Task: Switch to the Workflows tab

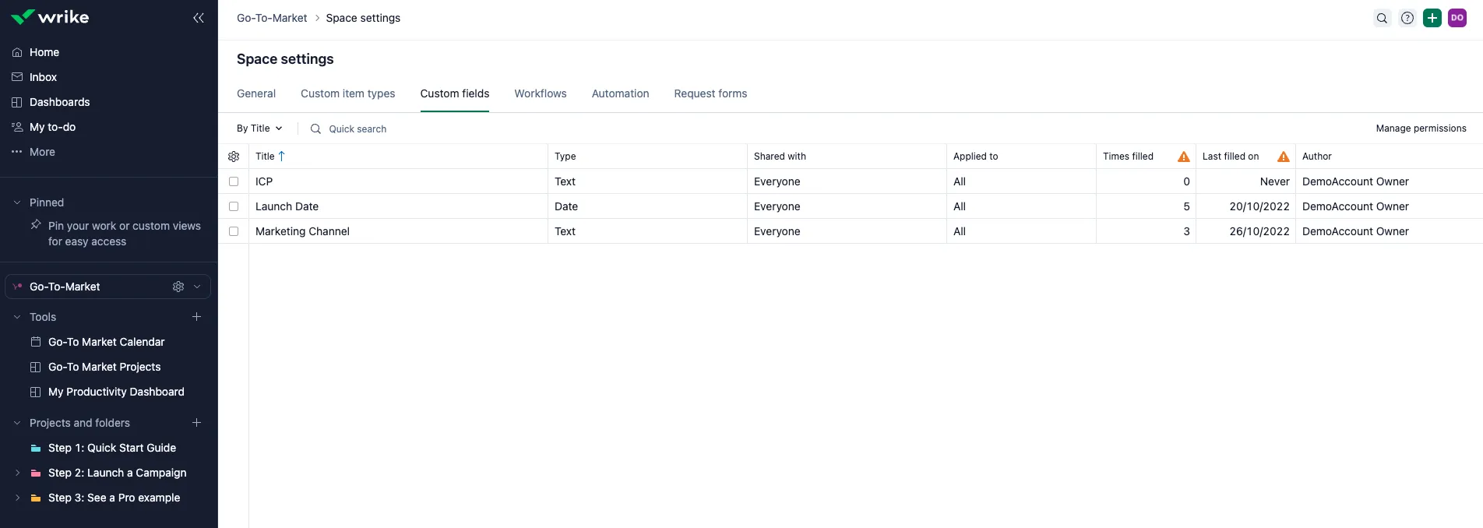Action: click(x=541, y=93)
